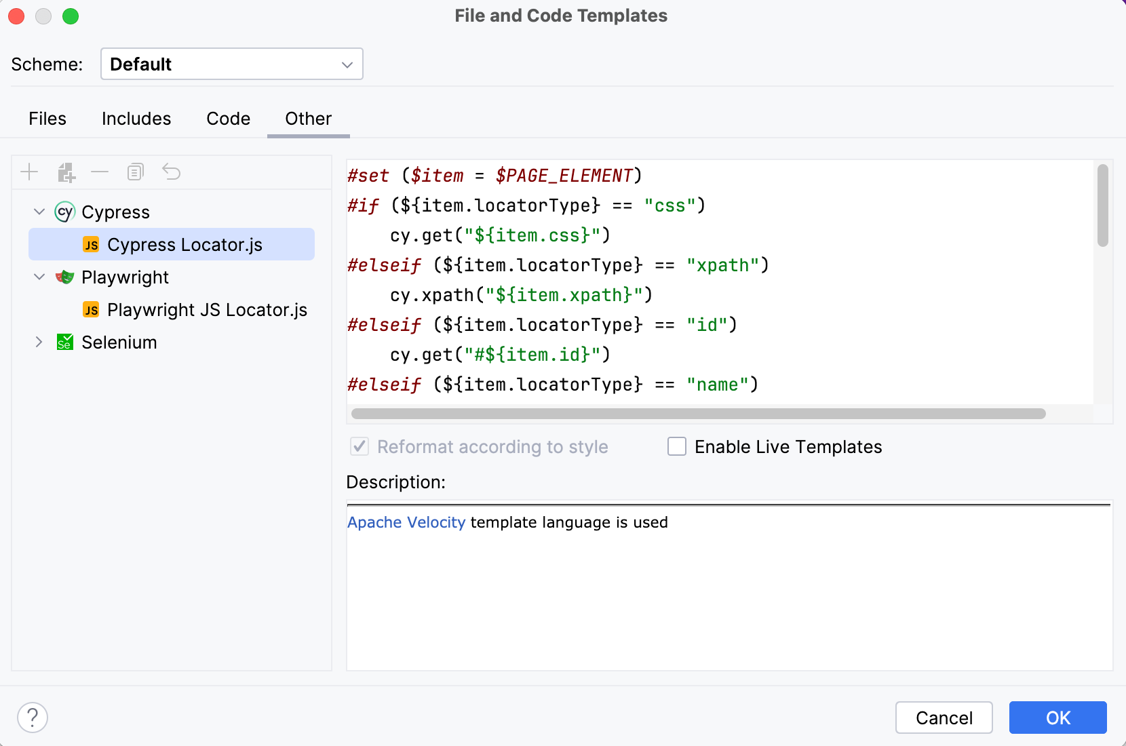Create a new template with the plus icon
The image size is (1126, 746).
point(30,172)
